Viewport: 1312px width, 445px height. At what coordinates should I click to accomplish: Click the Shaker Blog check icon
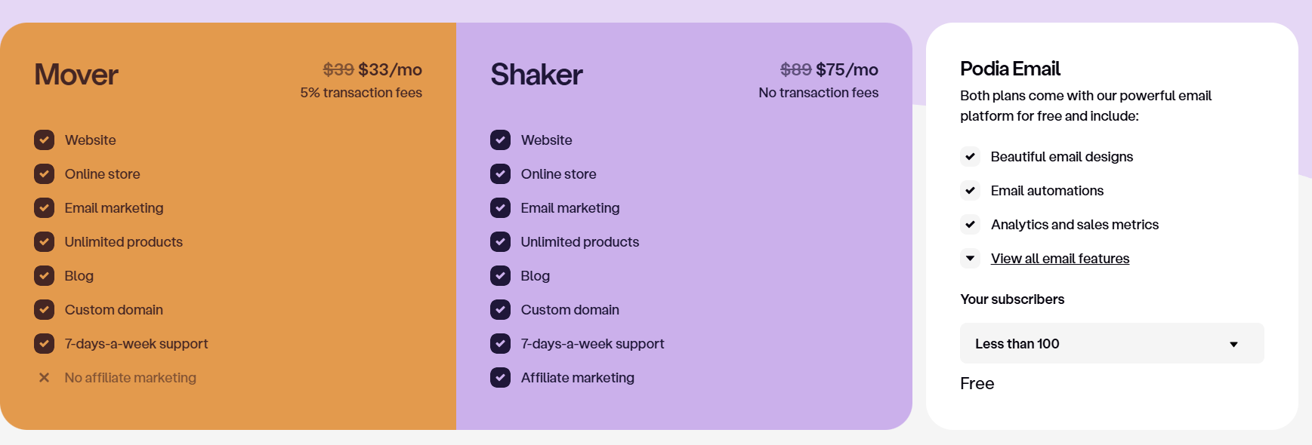point(500,275)
